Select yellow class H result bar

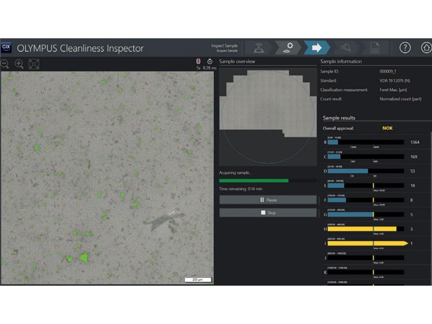point(366,229)
